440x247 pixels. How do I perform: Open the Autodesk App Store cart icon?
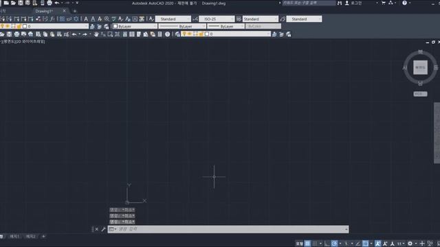pyautogui.click(x=384, y=3)
